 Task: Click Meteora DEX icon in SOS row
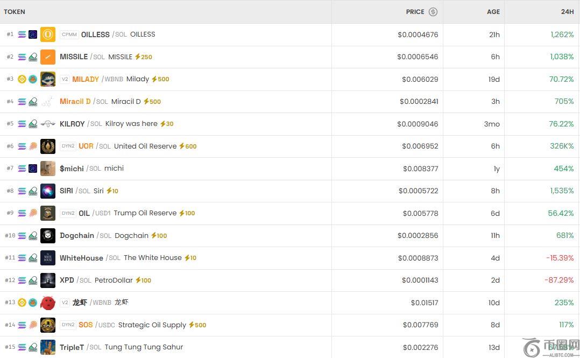point(33,325)
